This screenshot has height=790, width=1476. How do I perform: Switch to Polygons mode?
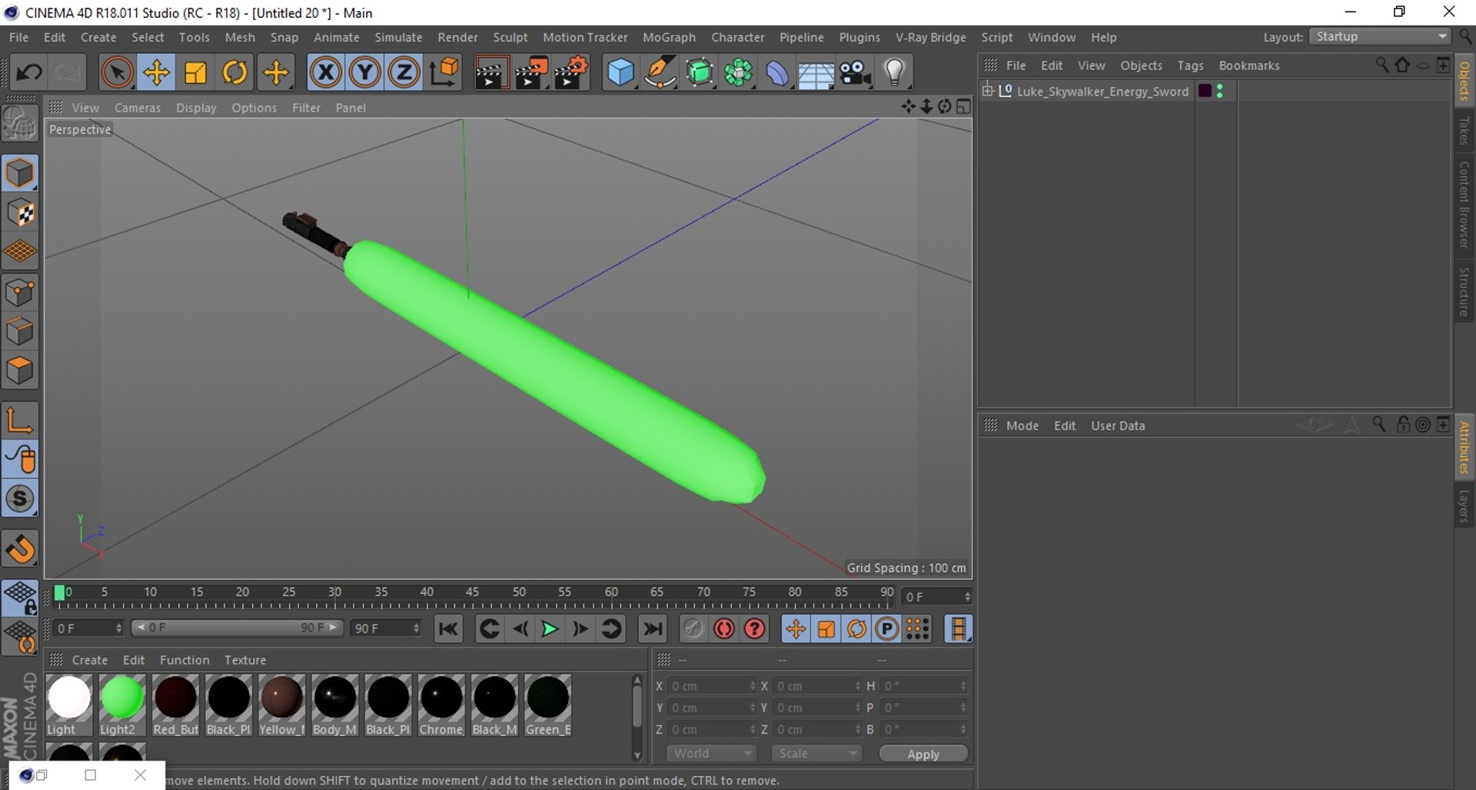pos(20,371)
